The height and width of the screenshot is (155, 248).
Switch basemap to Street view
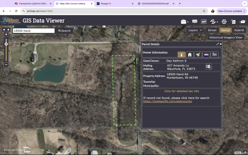(212, 30)
